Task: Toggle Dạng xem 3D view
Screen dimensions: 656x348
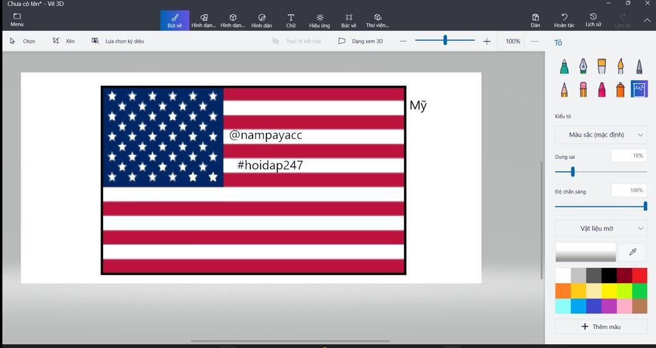Action: click(360, 41)
